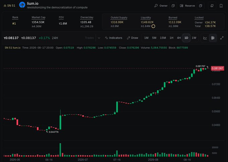Select the 1M timeframe

coord(146,38)
